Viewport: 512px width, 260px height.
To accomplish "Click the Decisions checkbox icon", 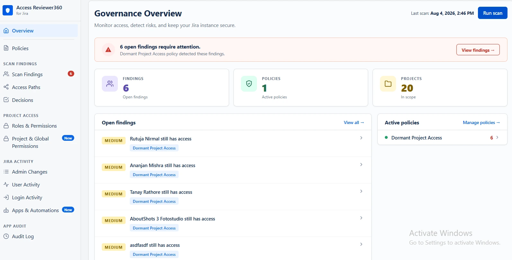I will click(6, 100).
